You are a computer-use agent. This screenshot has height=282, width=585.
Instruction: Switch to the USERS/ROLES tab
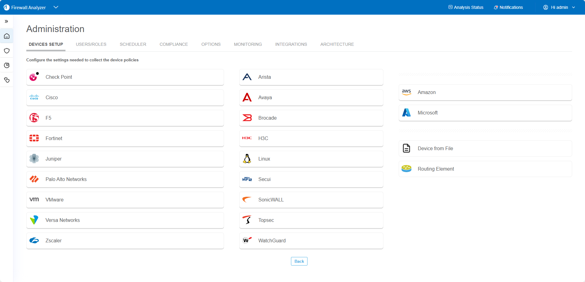pos(91,44)
